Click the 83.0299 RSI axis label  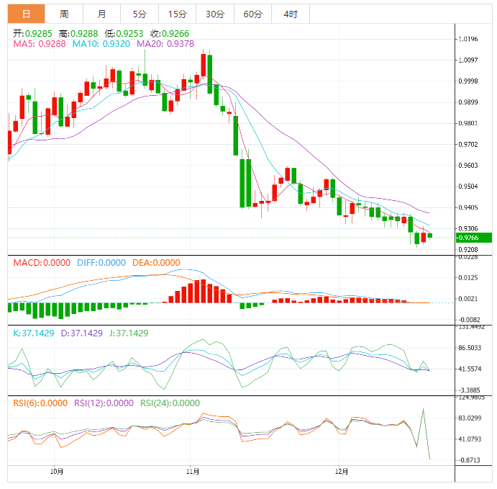tap(470, 418)
